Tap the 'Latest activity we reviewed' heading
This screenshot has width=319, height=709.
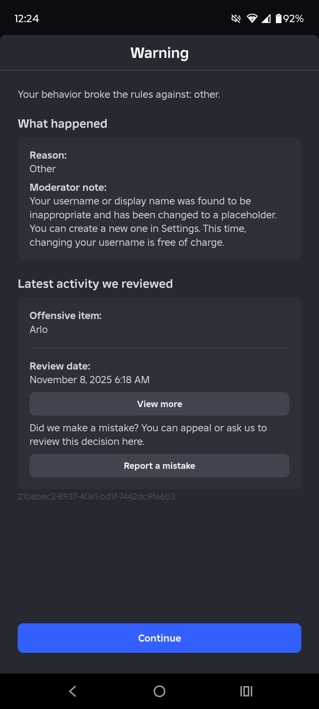(x=95, y=284)
